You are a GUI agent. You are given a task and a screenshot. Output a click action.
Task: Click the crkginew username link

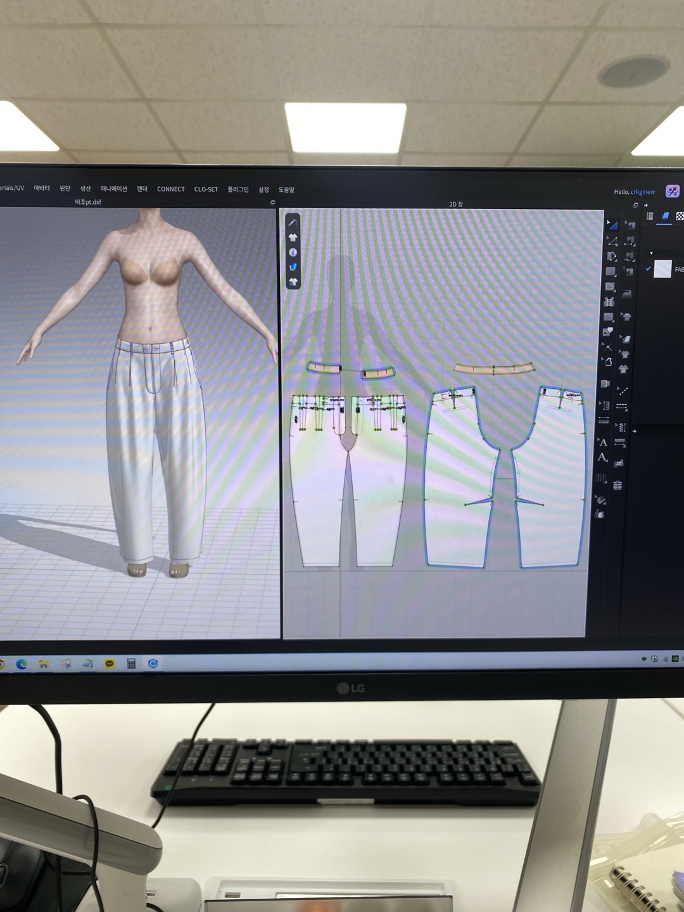[x=642, y=192]
